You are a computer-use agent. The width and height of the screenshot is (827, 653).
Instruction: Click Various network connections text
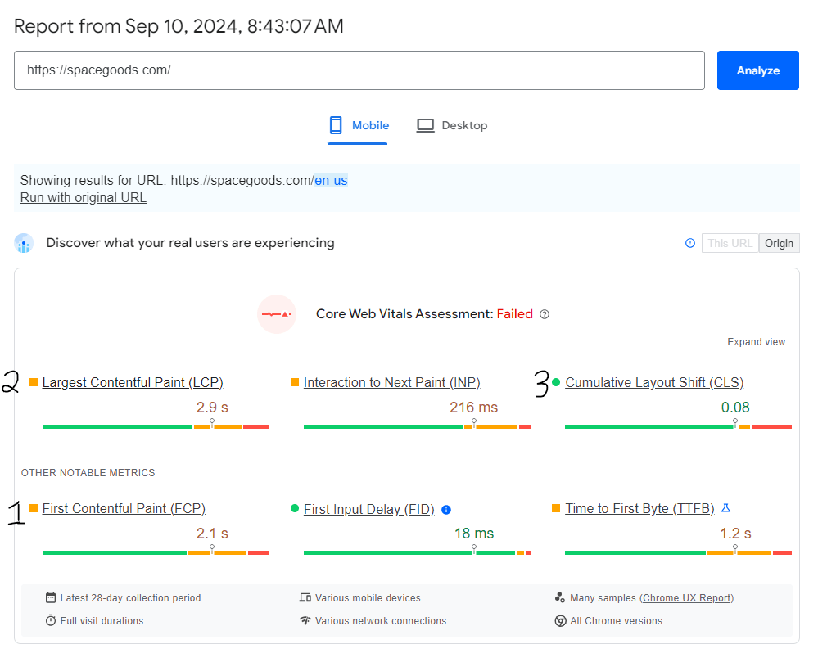click(381, 621)
